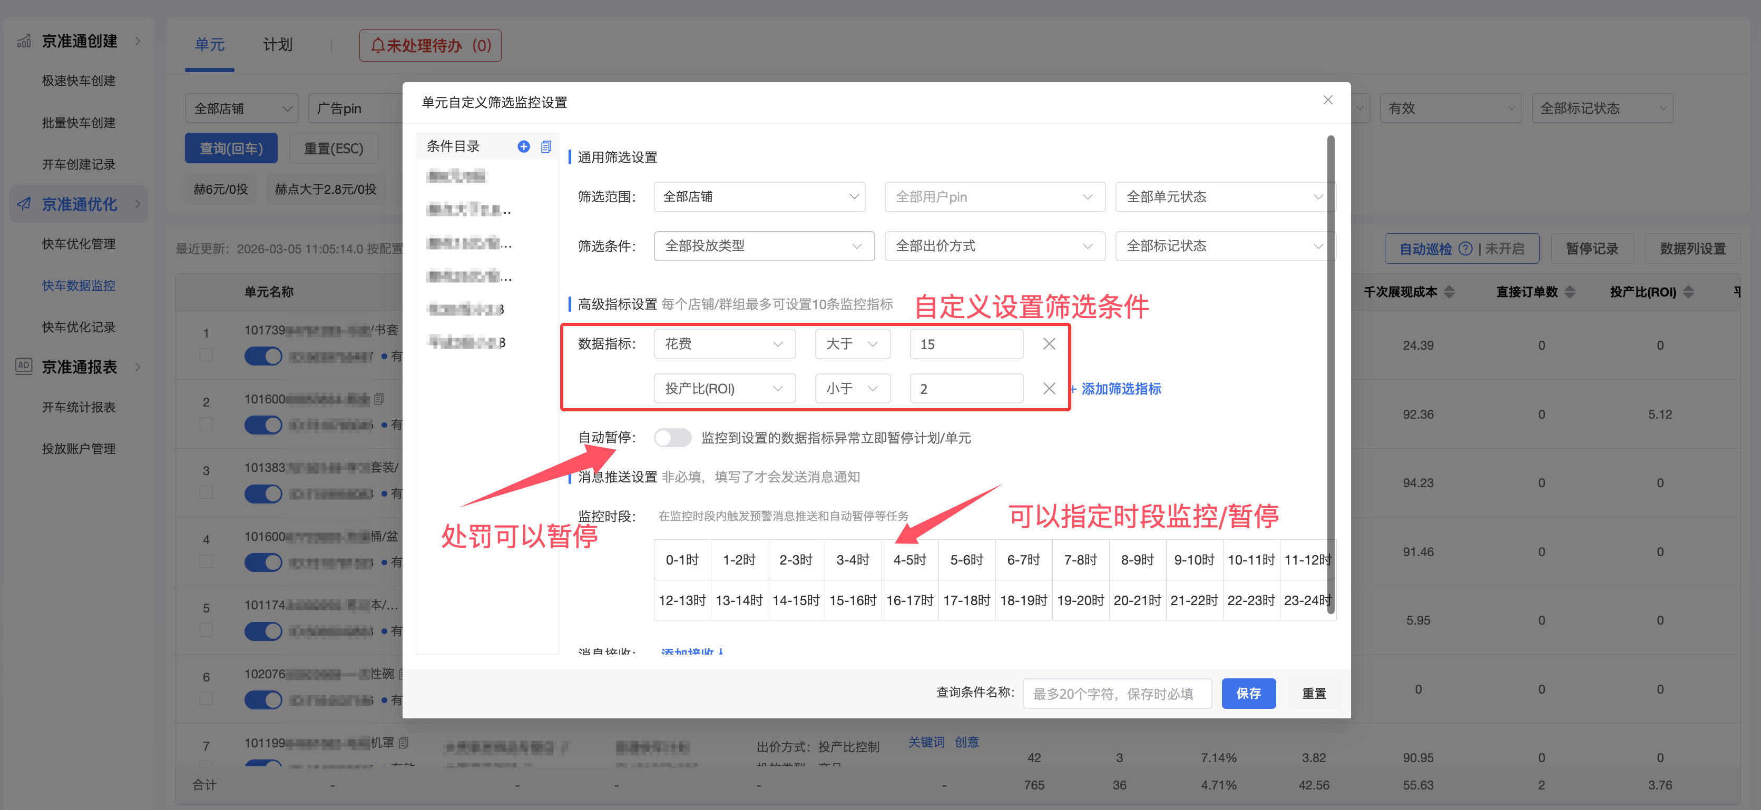
Task: Click the 添加筛选指标 link
Action: pyautogui.click(x=1120, y=389)
